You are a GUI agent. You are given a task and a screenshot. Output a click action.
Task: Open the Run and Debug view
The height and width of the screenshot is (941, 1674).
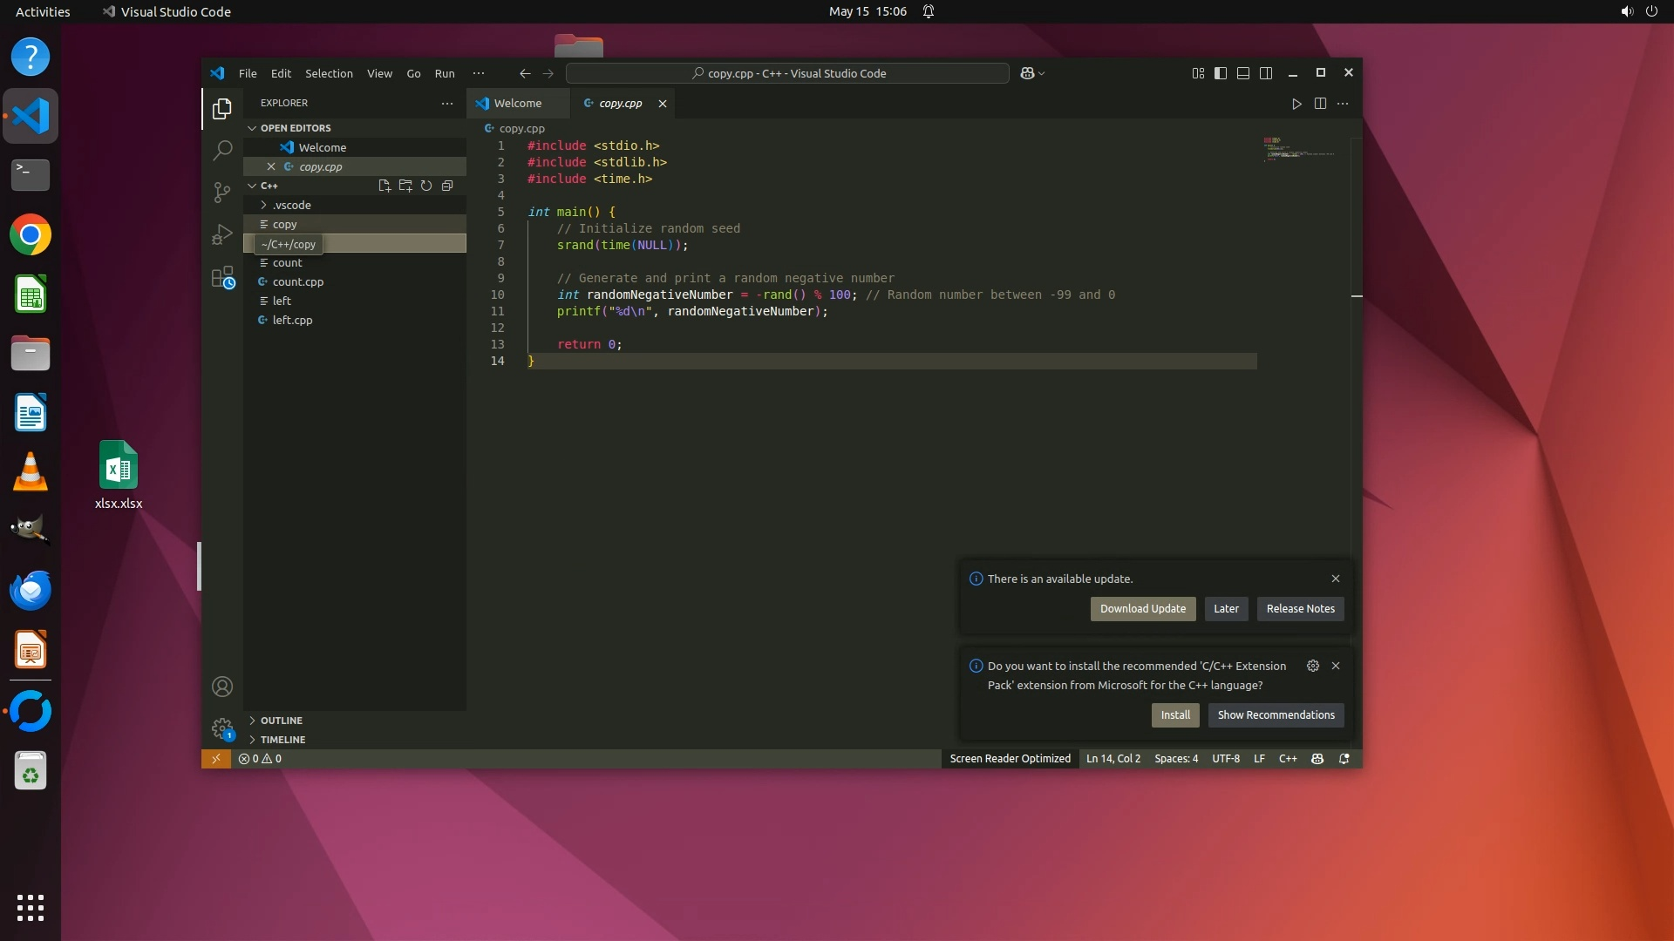pos(222,234)
